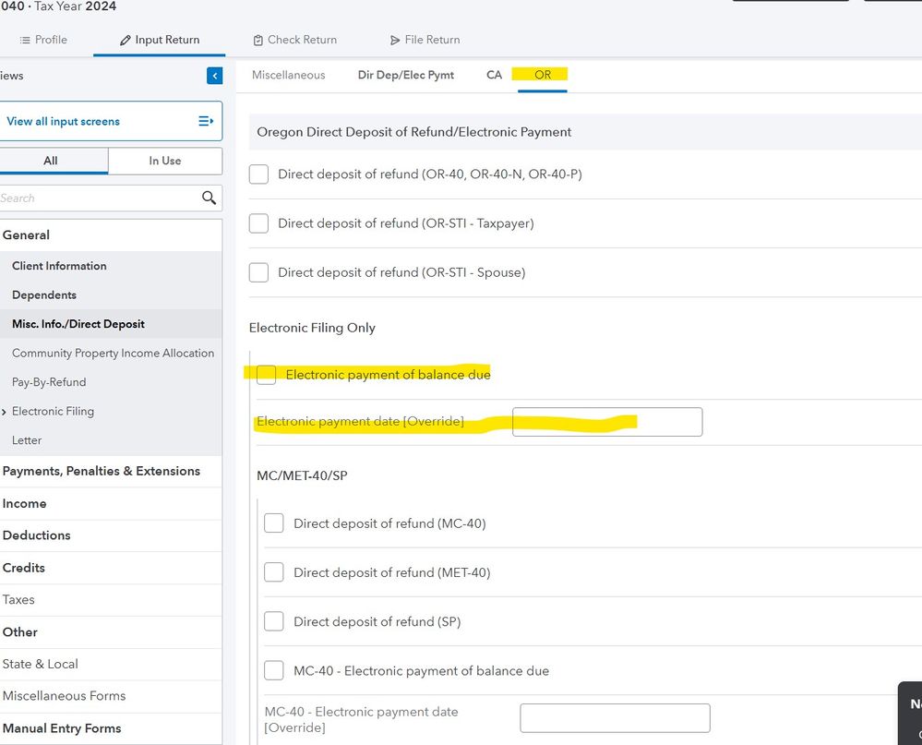Select the CA state tab
Viewport: 922px width, 745px height.
pos(494,75)
